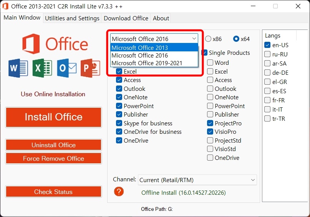Click Offline Install version text

[184, 193]
